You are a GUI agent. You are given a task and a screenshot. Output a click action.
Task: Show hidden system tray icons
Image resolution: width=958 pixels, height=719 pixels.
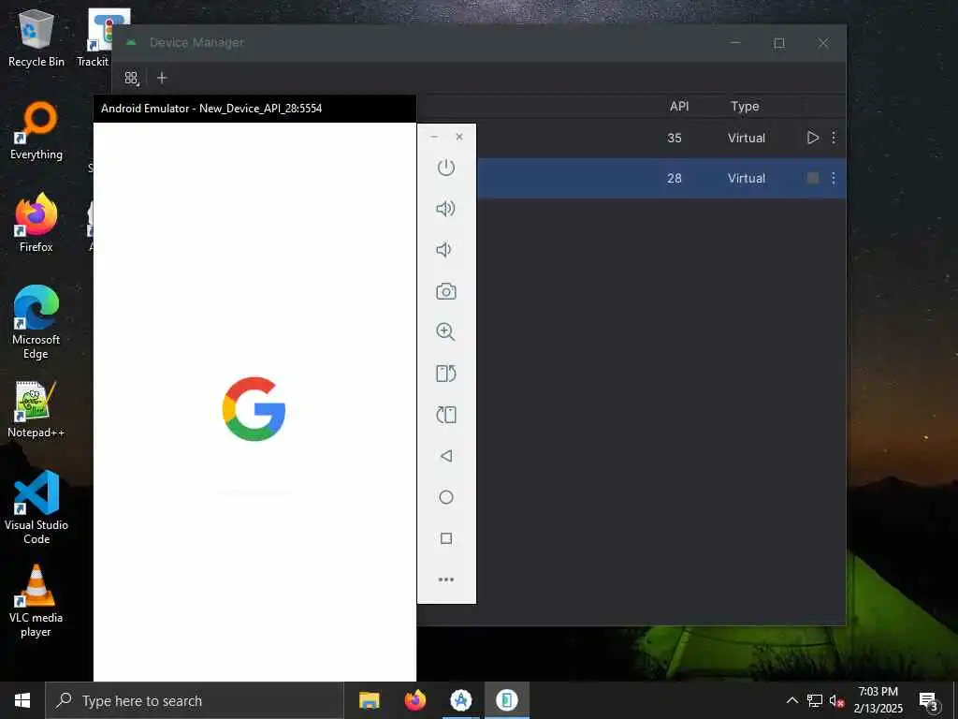791,700
